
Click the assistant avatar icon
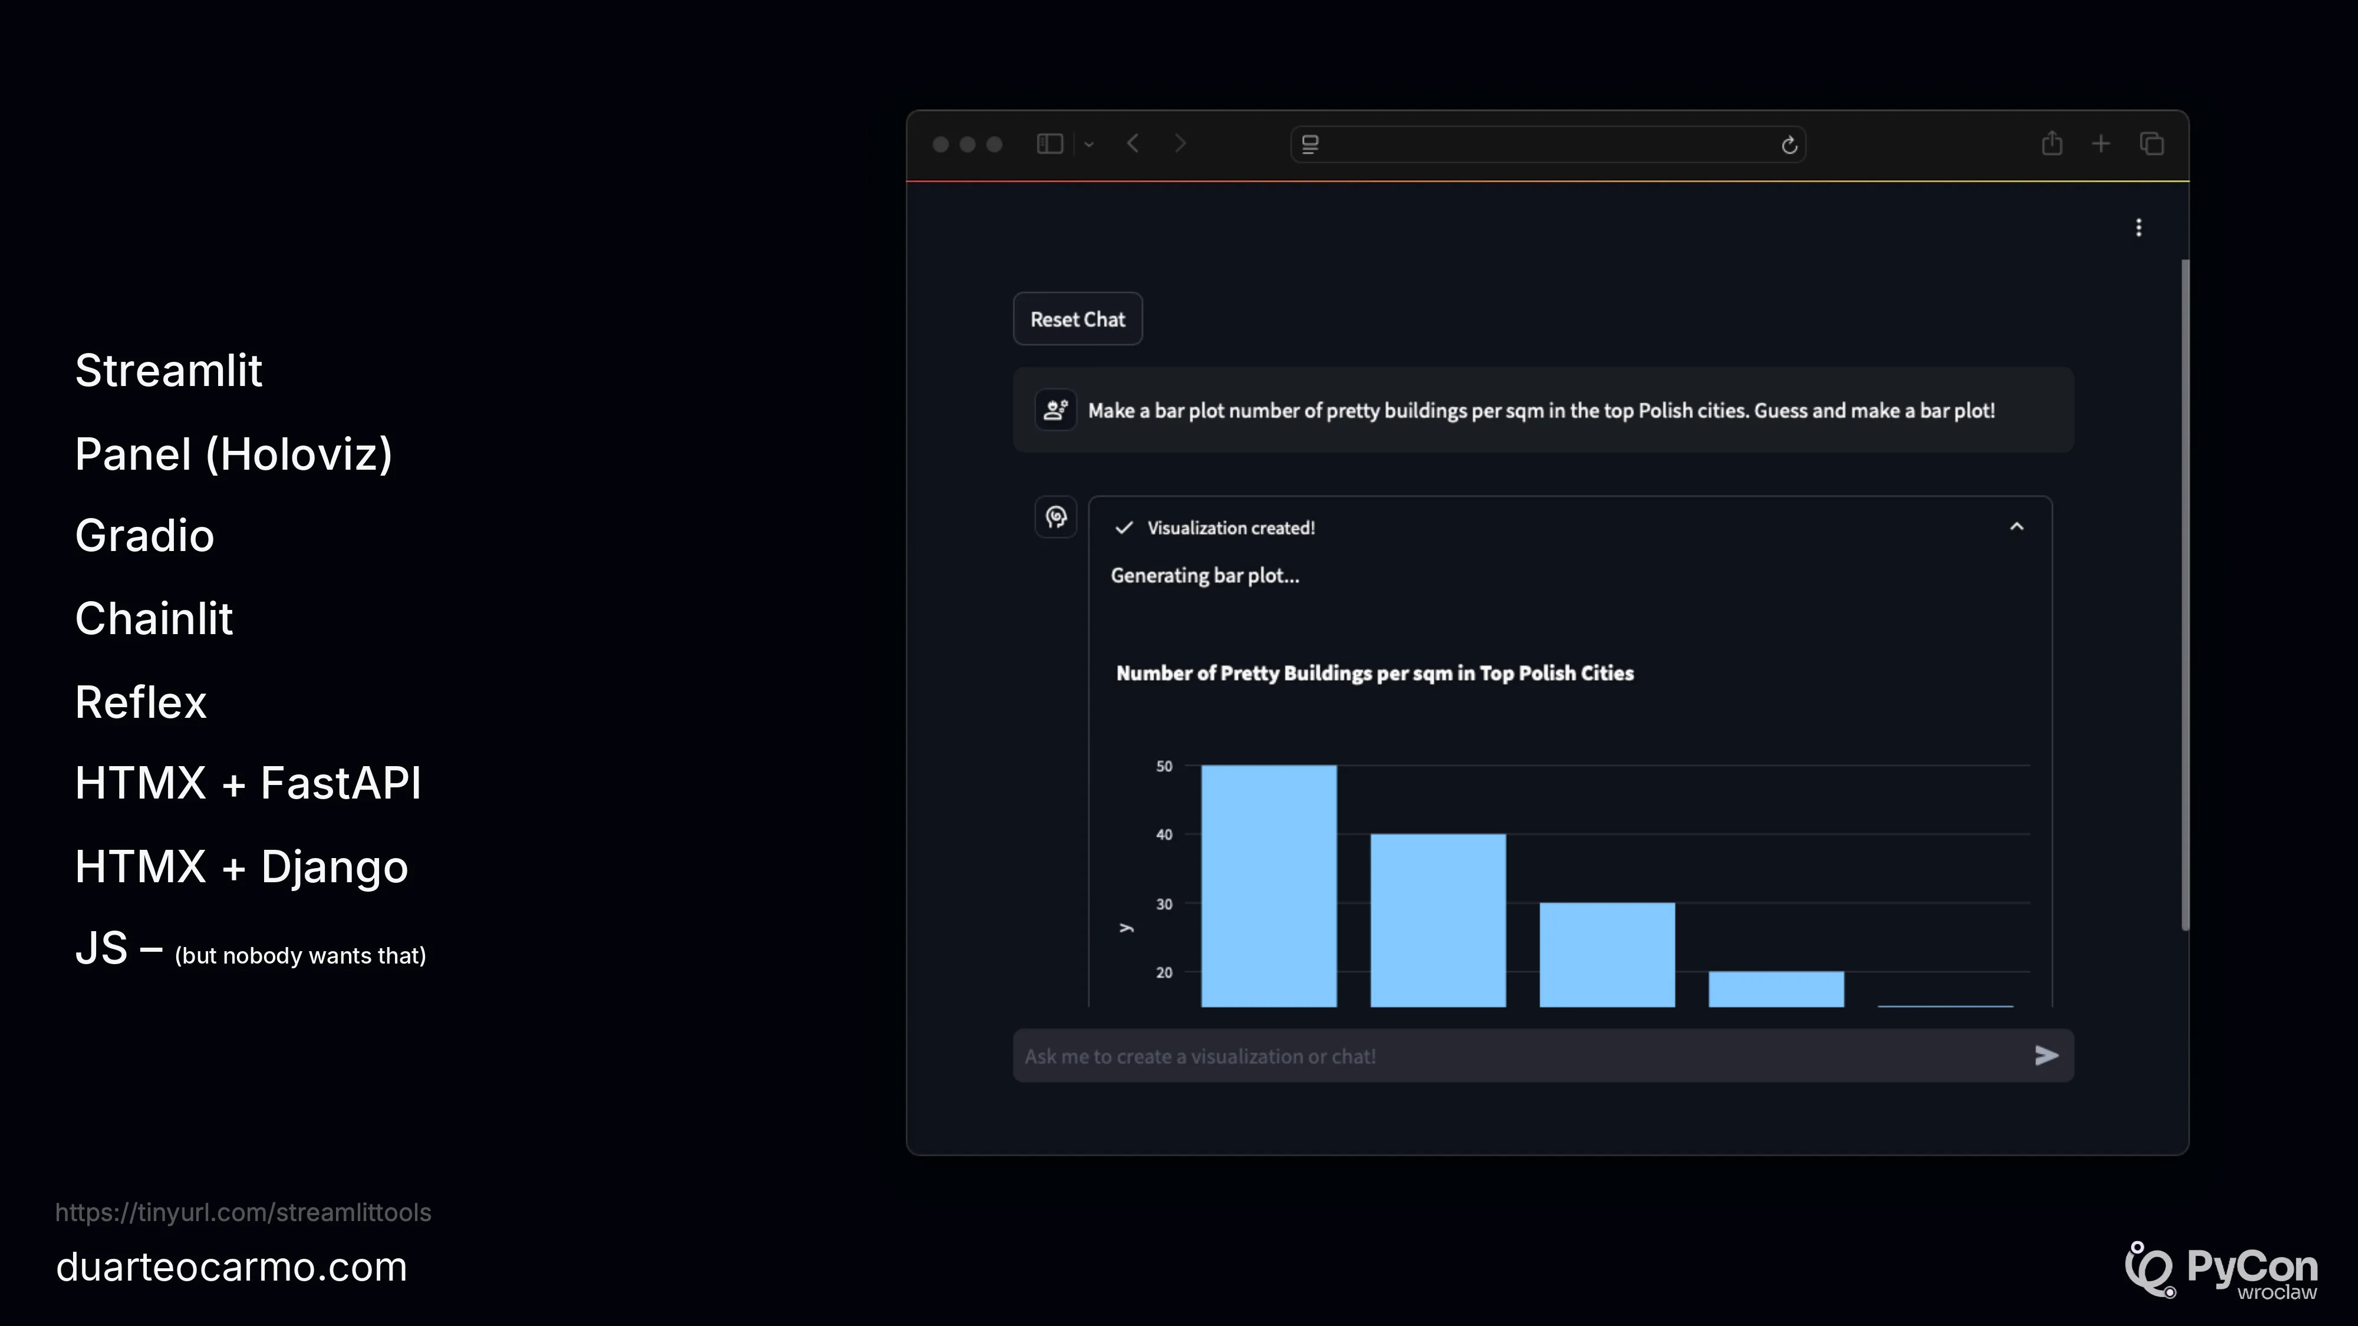pyautogui.click(x=1055, y=517)
